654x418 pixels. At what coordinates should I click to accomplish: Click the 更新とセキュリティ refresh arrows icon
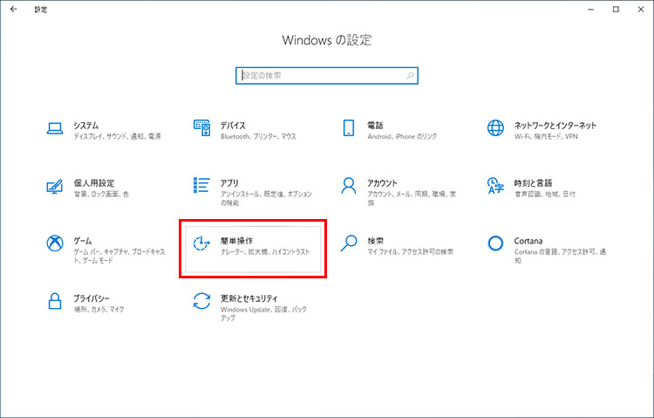[201, 301]
